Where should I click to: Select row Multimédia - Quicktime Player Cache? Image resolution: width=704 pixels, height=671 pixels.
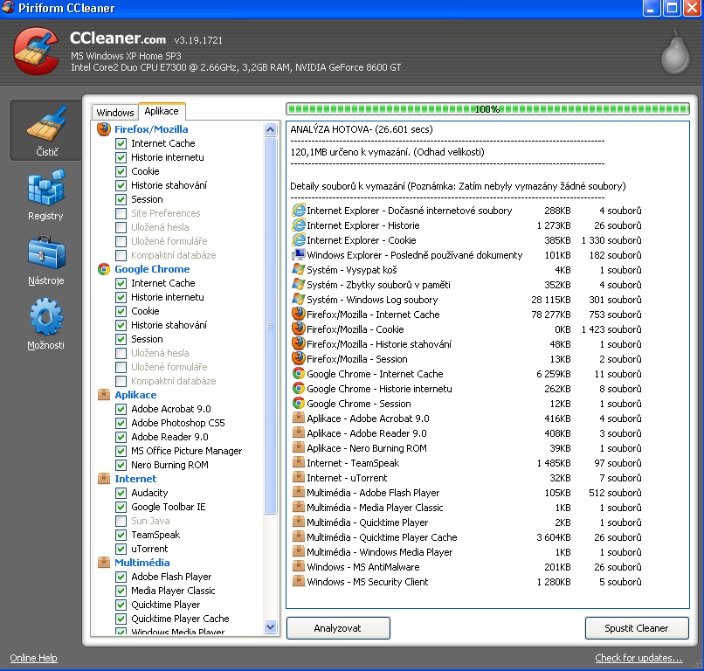467,536
